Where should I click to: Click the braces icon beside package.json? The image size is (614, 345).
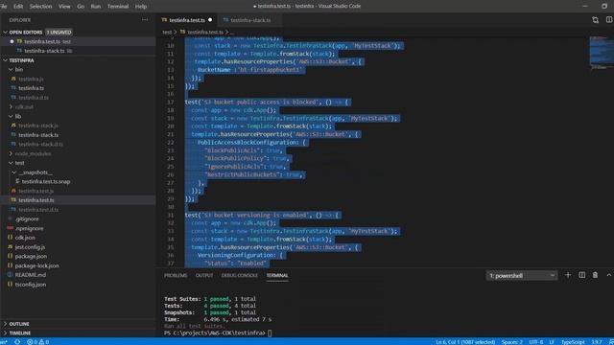click(x=11, y=256)
